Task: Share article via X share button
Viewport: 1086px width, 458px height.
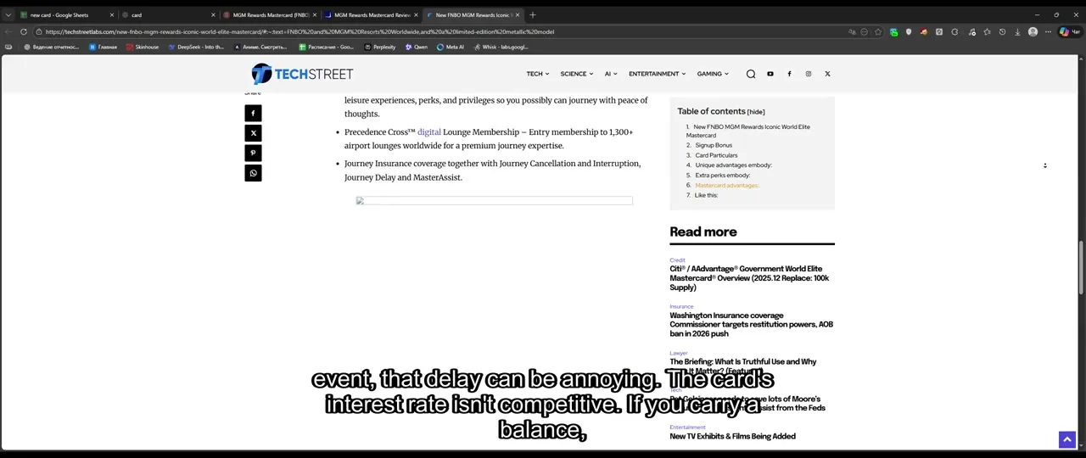Action: tap(253, 133)
